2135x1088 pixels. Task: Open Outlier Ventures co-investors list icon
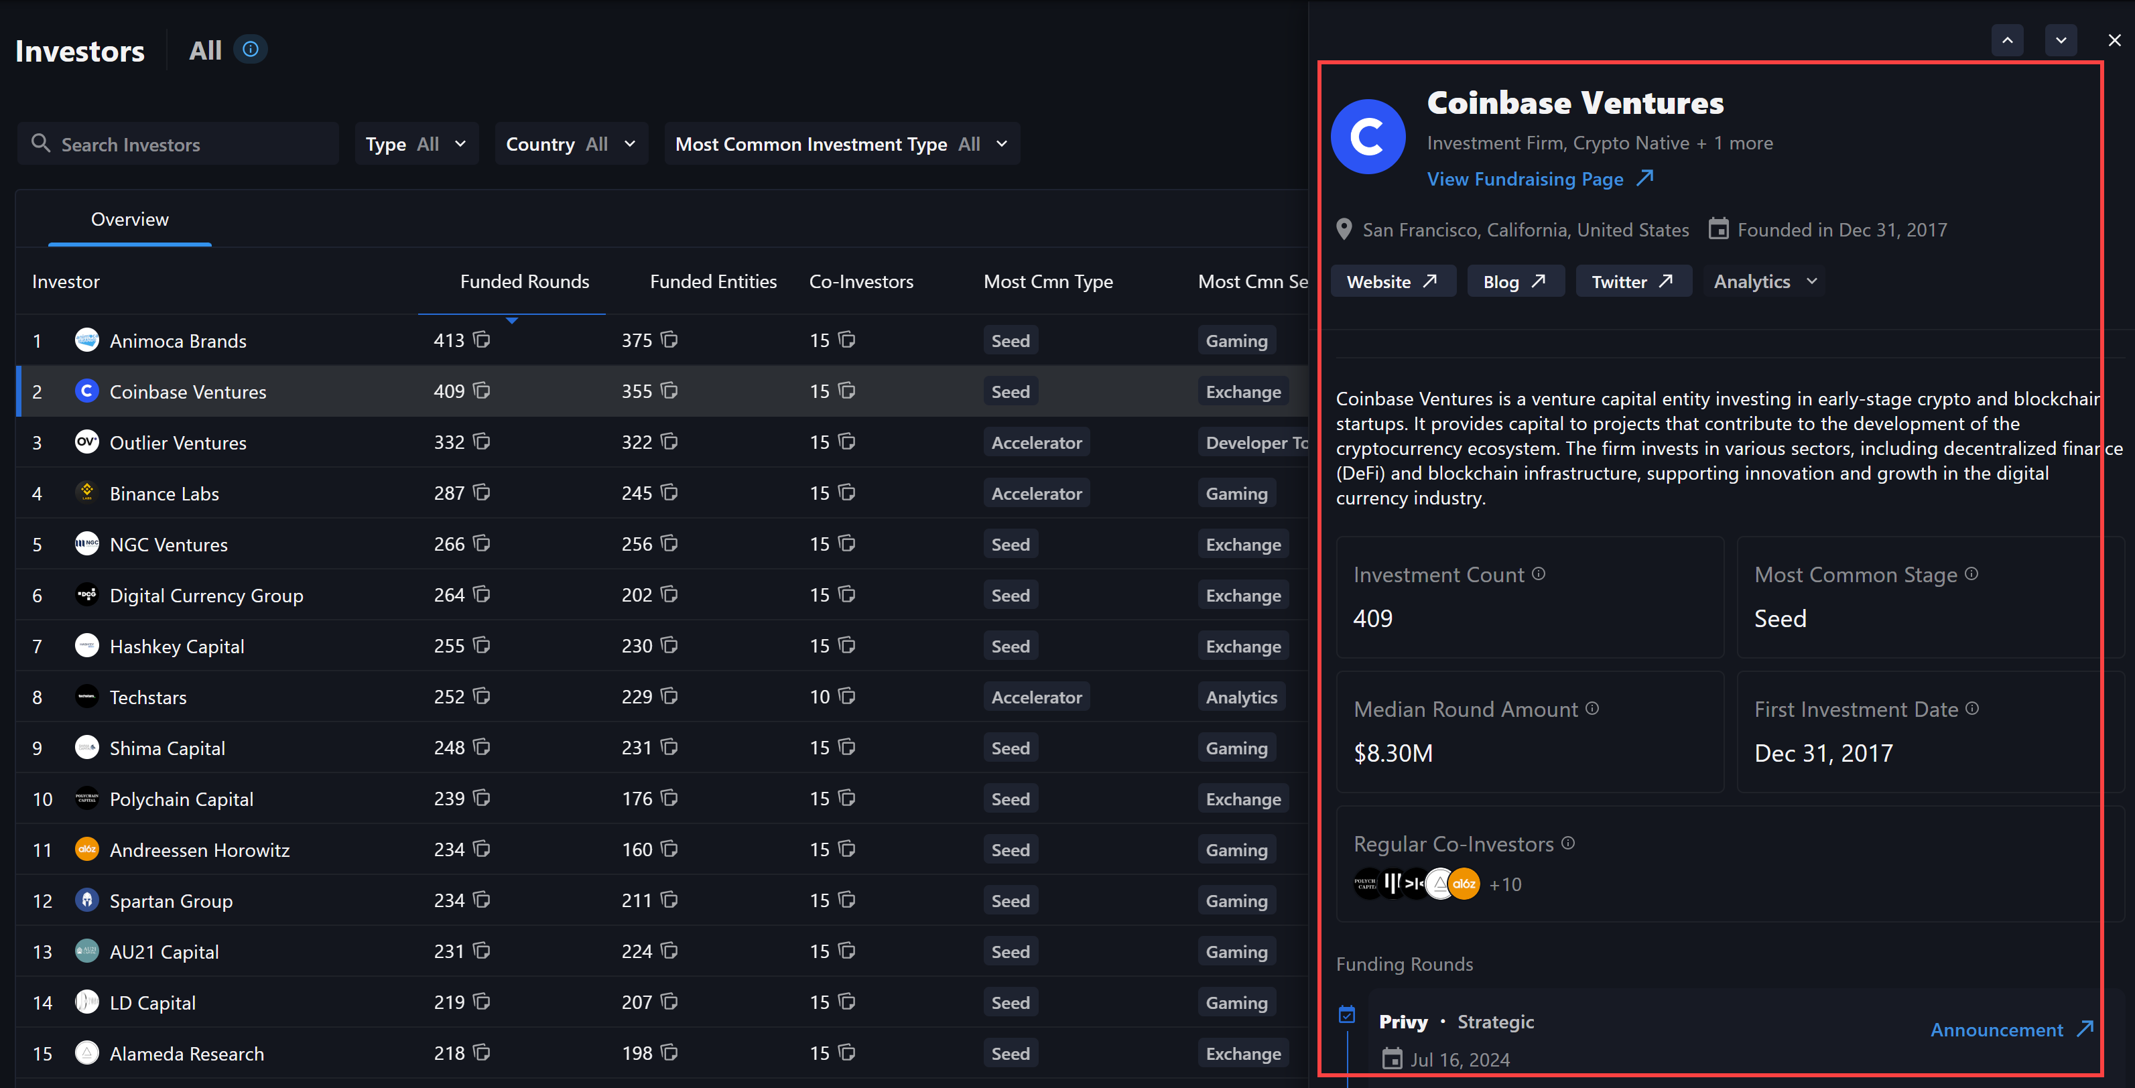pos(846,441)
